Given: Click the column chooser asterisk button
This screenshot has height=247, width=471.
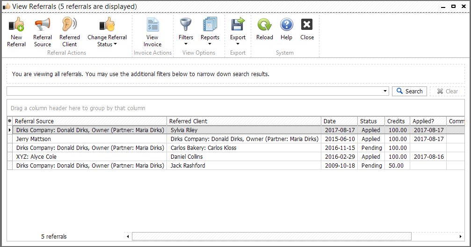Looking at the screenshot, I should click(x=10, y=121).
